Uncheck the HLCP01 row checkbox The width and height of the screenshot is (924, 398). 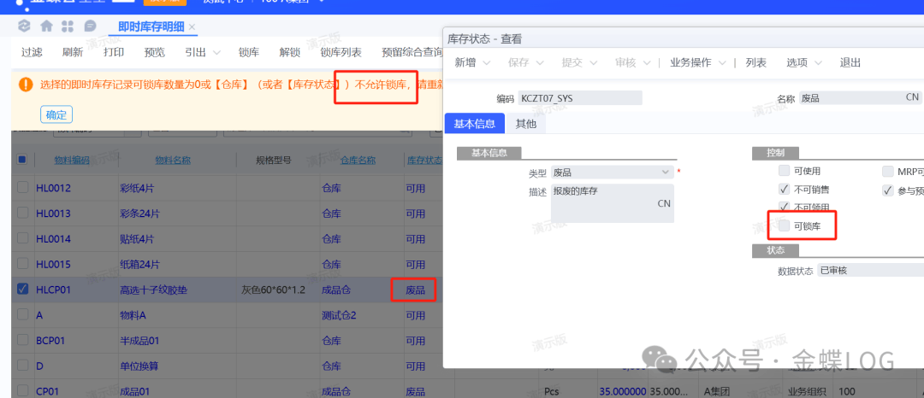[x=22, y=290]
